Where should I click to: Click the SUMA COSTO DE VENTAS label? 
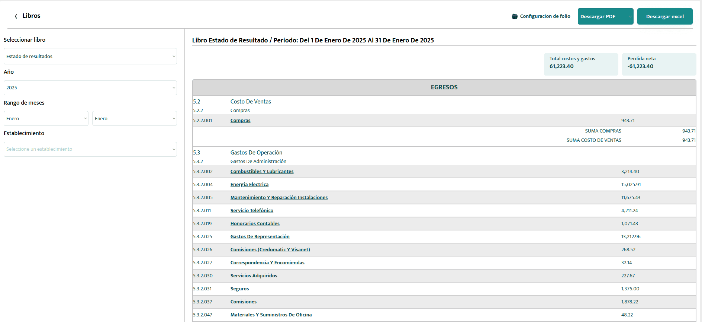point(594,140)
